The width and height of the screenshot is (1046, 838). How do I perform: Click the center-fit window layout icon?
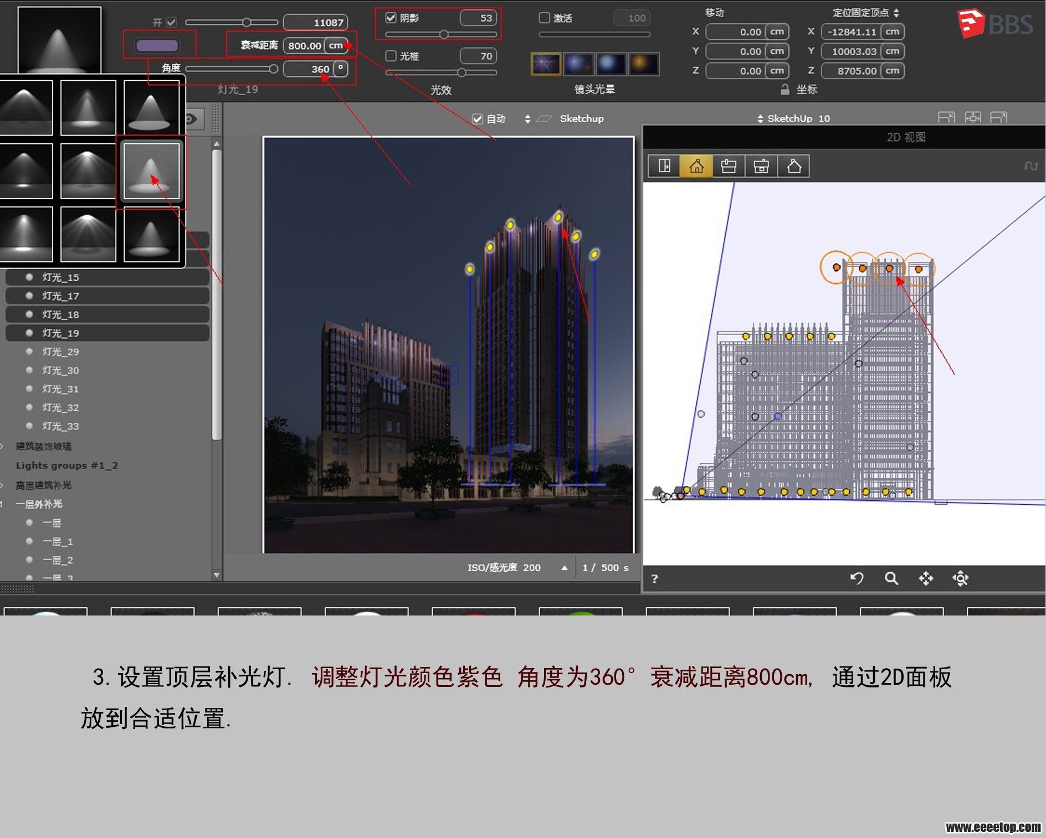point(973,117)
